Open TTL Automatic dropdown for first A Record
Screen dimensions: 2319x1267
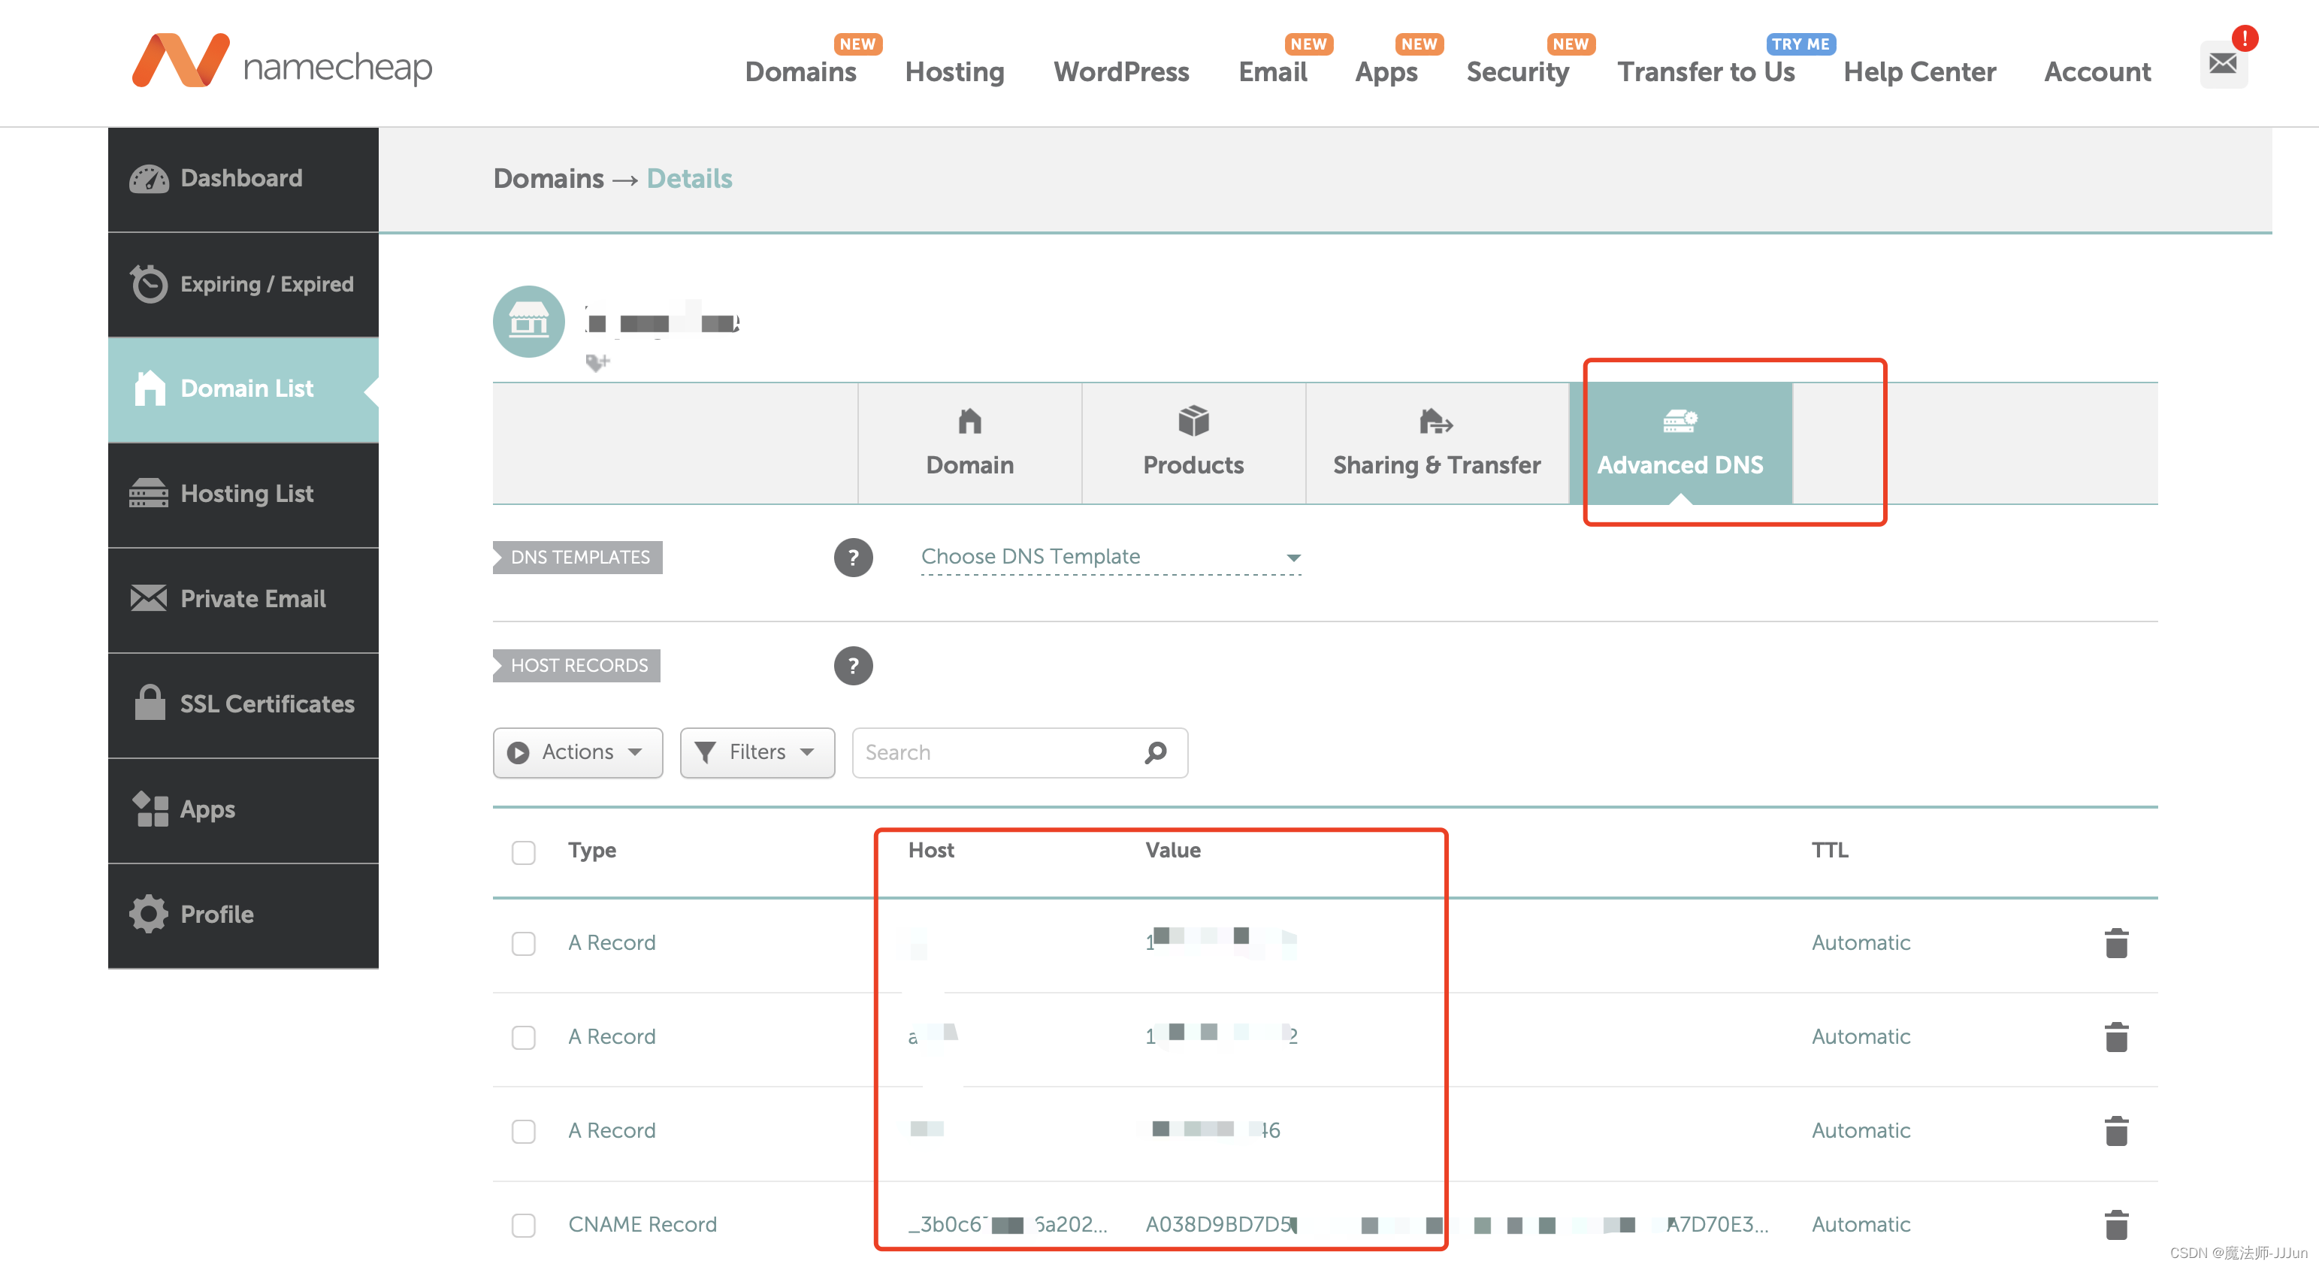1860,943
